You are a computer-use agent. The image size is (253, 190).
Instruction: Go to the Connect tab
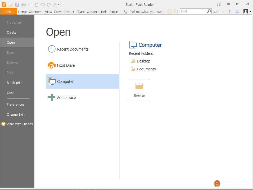tap(93, 12)
